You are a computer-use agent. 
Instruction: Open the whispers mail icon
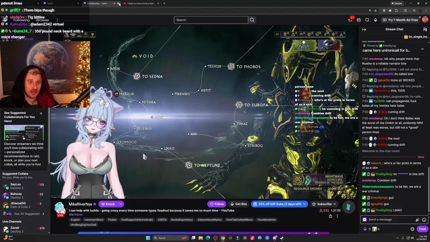click(x=359, y=20)
